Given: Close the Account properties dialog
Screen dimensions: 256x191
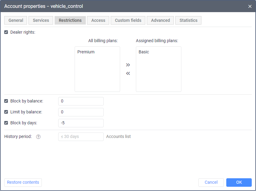Looking at the screenshot, I should point(250,6).
